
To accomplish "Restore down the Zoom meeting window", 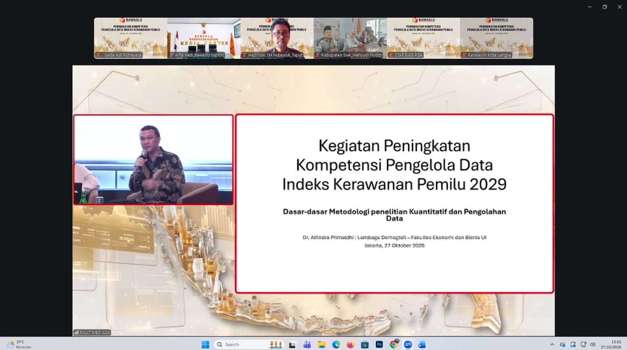I will click(x=605, y=7).
